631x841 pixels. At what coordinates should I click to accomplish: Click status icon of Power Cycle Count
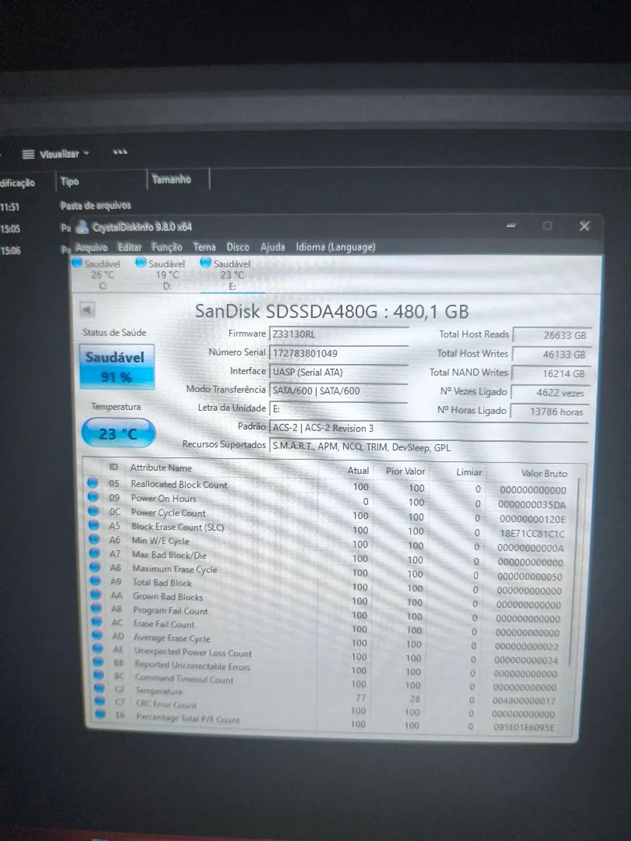[93, 511]
